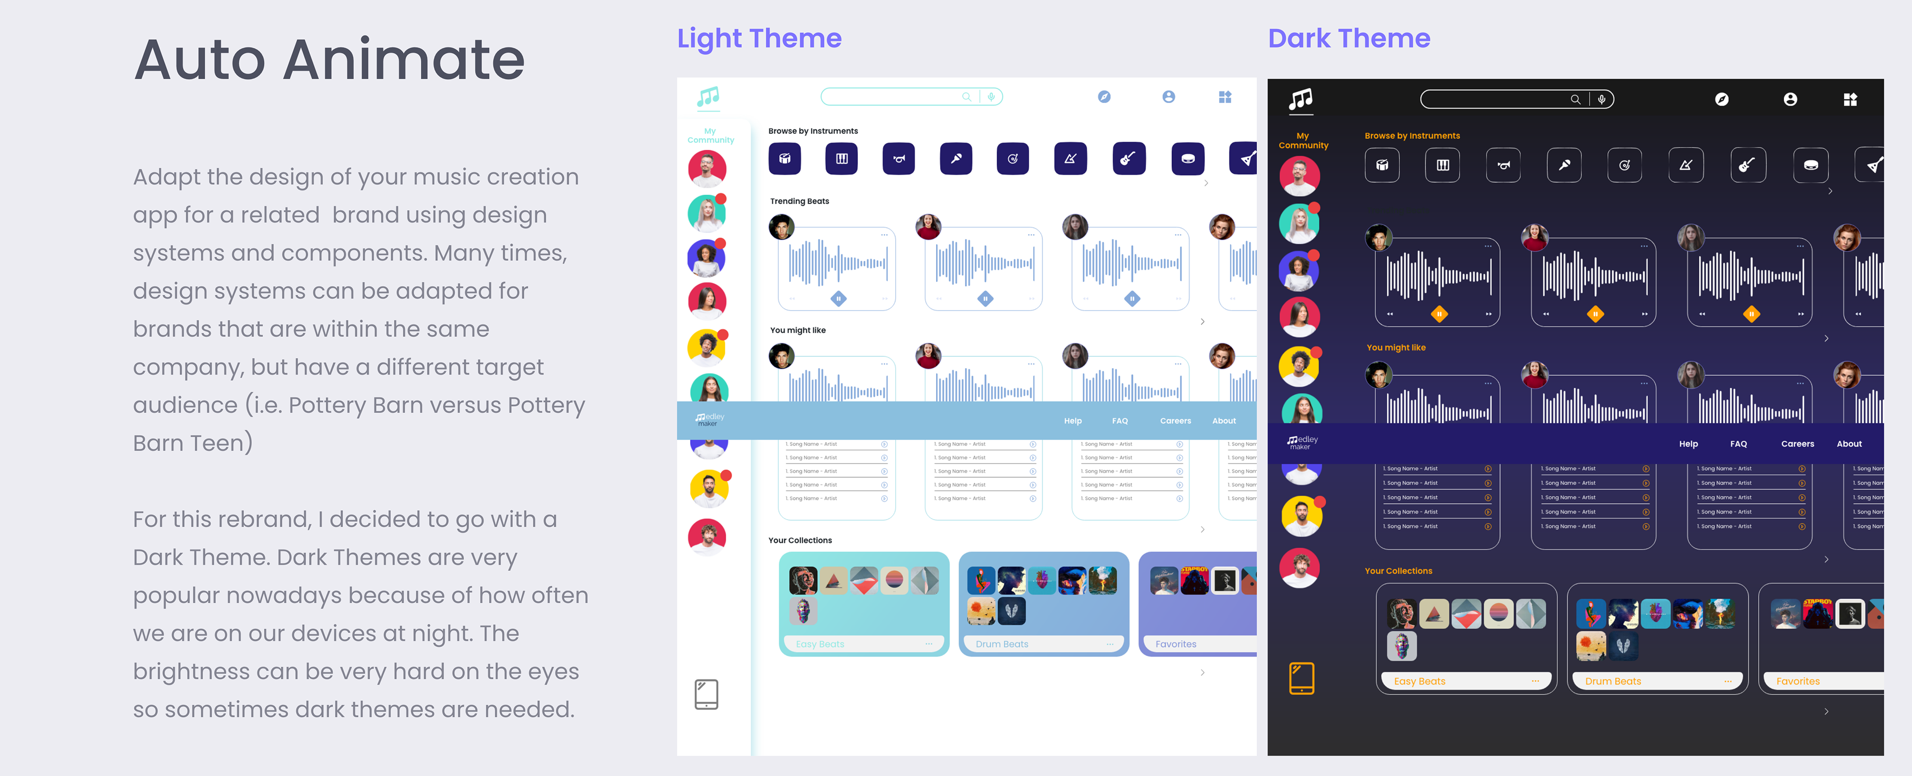Expand light theme Trending Beats row arrow

coord(1202,322)
